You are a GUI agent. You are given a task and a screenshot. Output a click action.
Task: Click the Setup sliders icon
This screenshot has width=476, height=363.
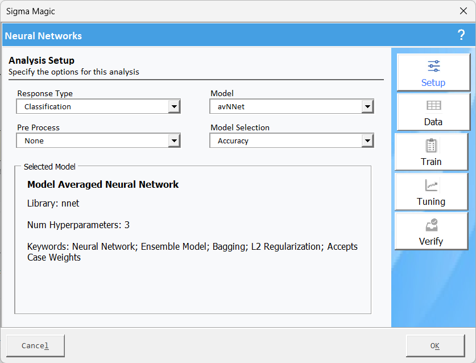point(433,66)
